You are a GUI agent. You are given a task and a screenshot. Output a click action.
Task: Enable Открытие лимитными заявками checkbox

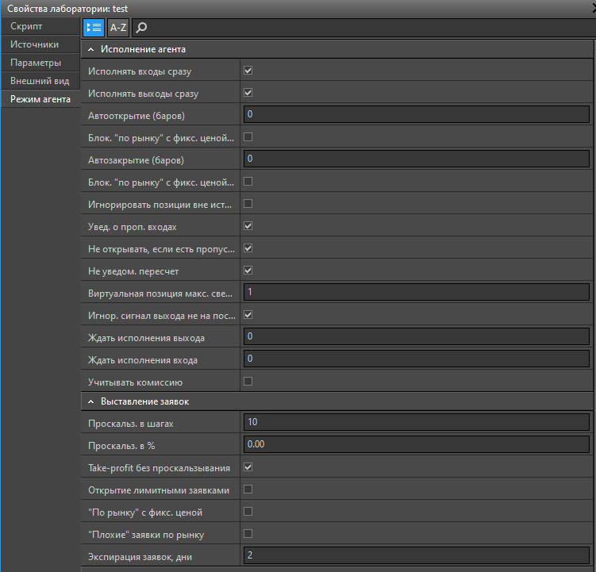pyautogui.click(x=248, y=489)
